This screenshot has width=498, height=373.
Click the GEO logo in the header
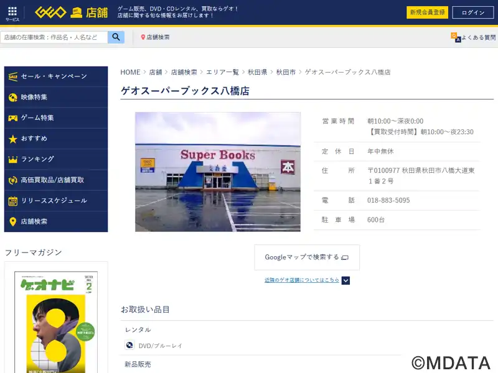point(50,12)
